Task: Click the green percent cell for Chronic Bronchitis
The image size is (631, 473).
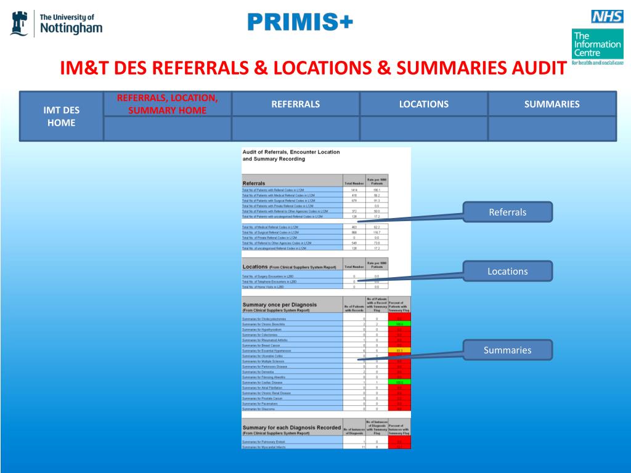Action: point(399,324)
